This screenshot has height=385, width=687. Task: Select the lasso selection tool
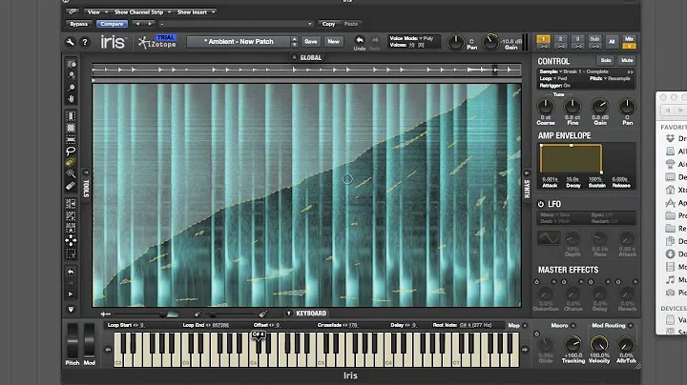[x=71, y=151]
